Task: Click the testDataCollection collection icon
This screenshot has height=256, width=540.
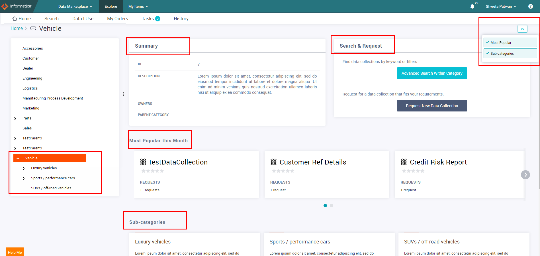Action: (143, 162)
